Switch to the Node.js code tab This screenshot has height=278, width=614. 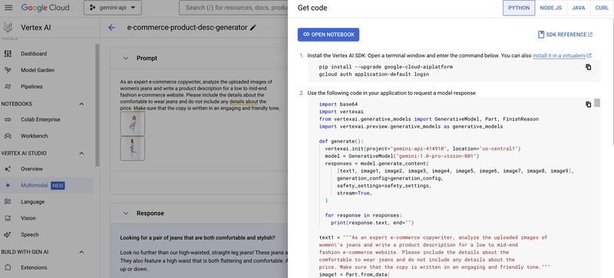(550, 8)
